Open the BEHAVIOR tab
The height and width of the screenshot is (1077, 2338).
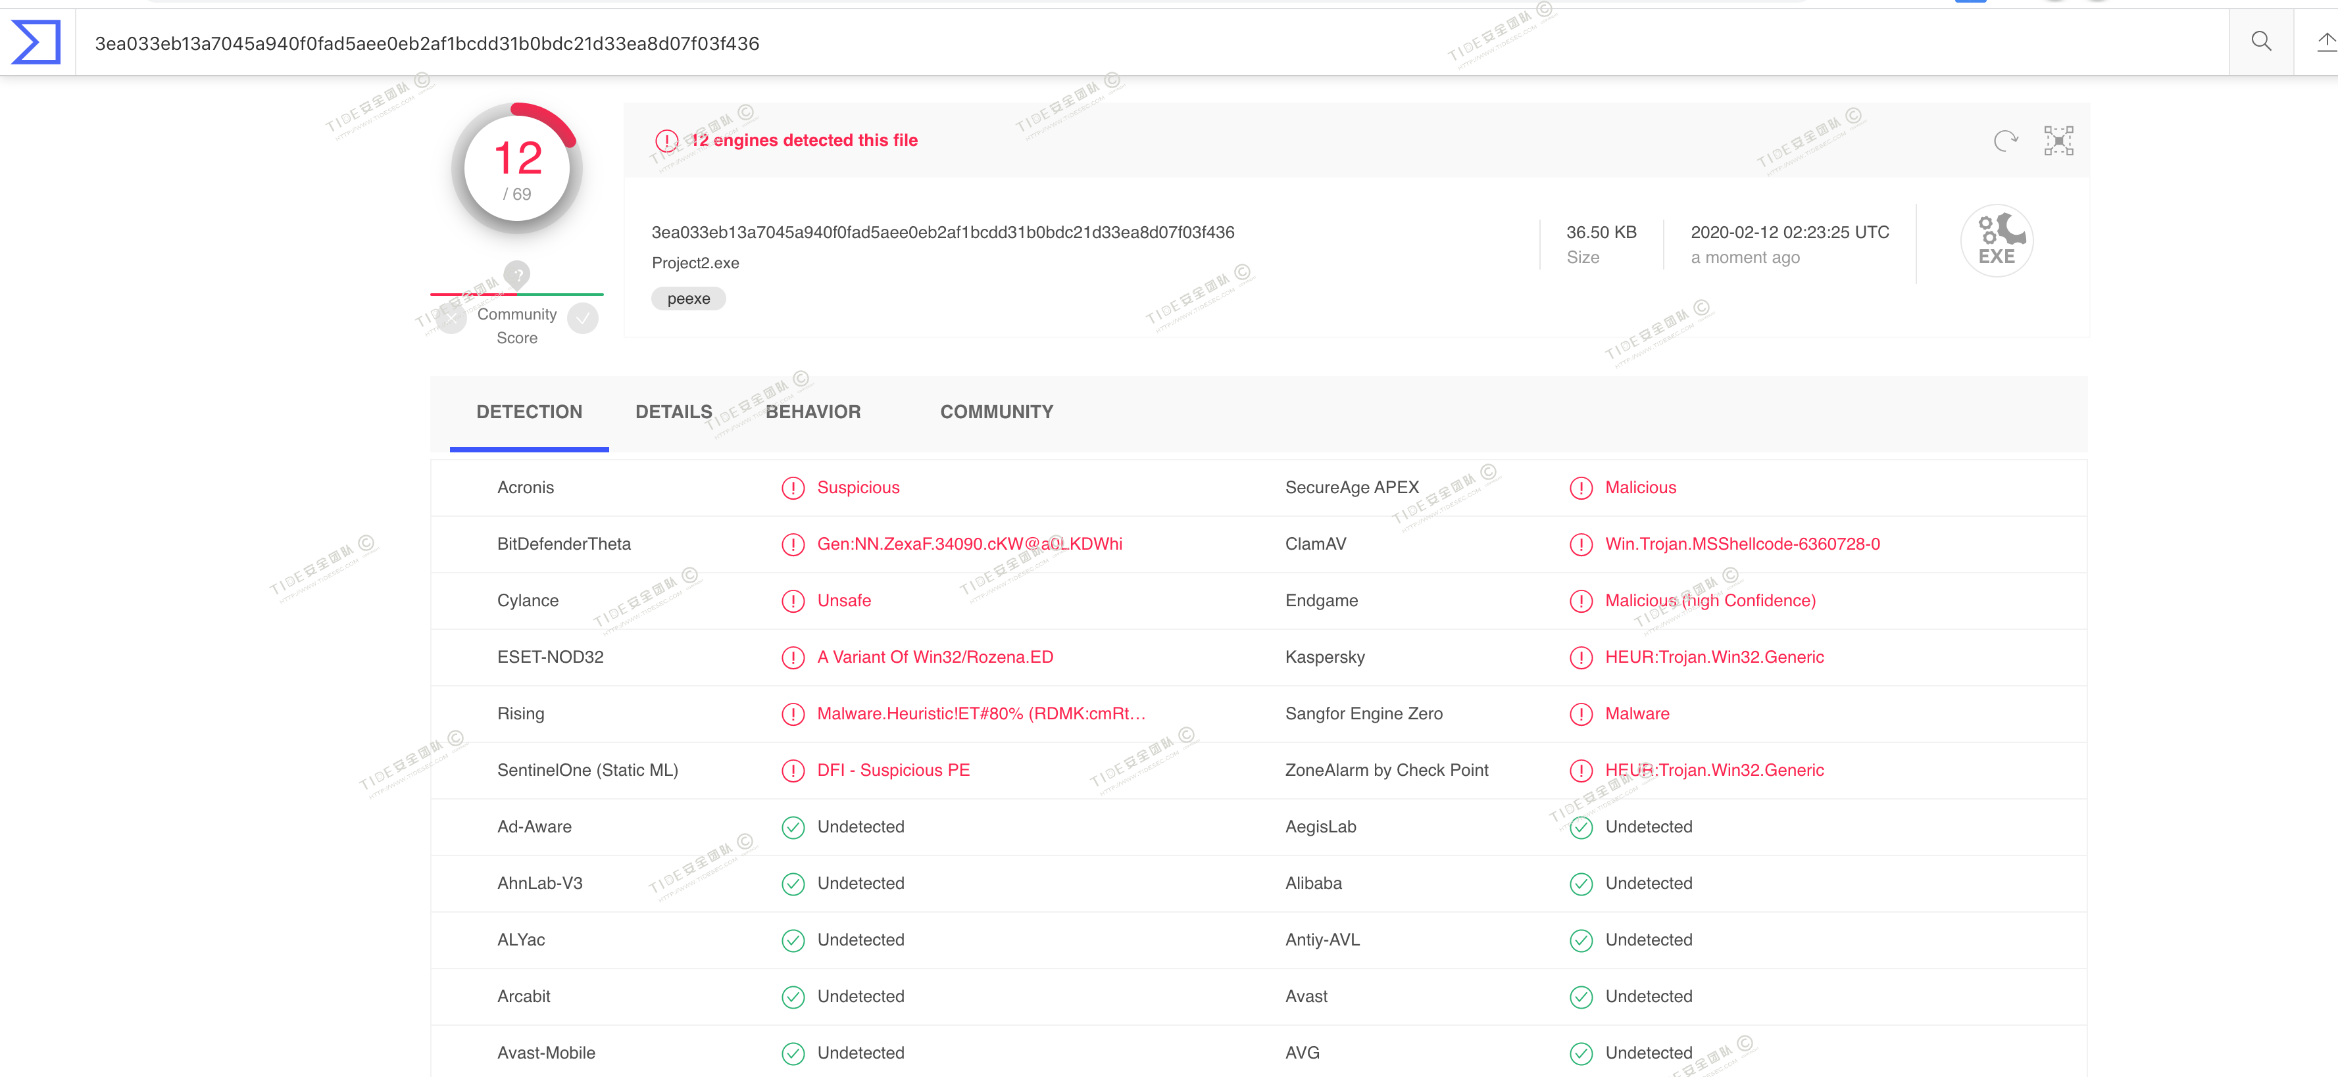pyautogui.click(x=812, y=412)
